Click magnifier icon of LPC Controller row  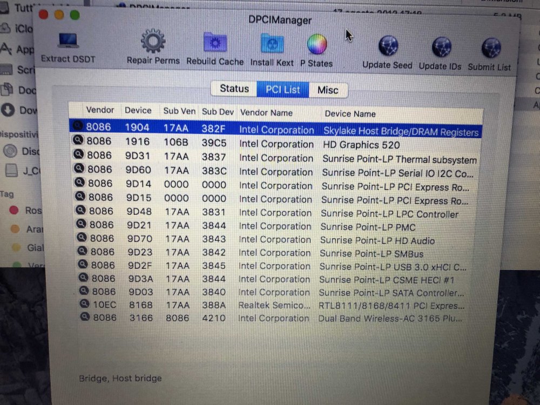[80, 210]
